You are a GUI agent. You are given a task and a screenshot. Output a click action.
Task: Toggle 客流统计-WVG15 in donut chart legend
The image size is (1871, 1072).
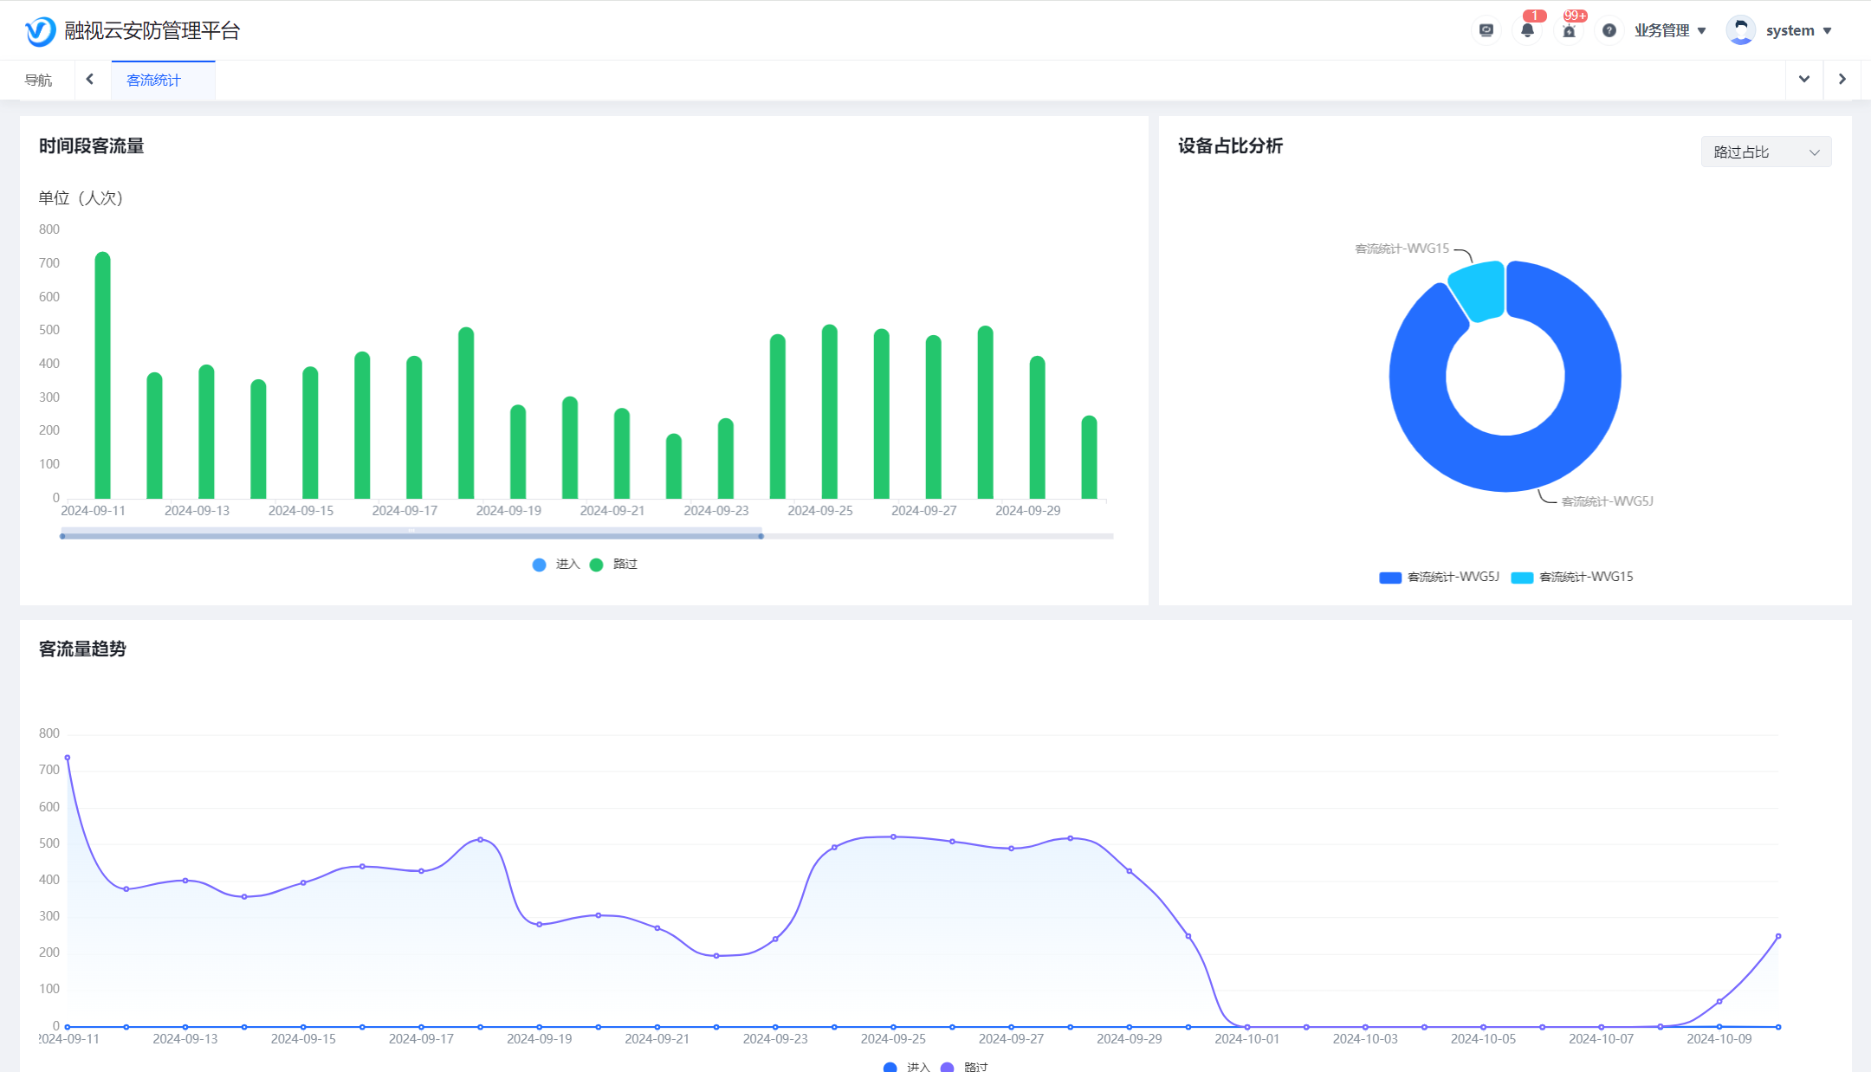(1572, 578)
